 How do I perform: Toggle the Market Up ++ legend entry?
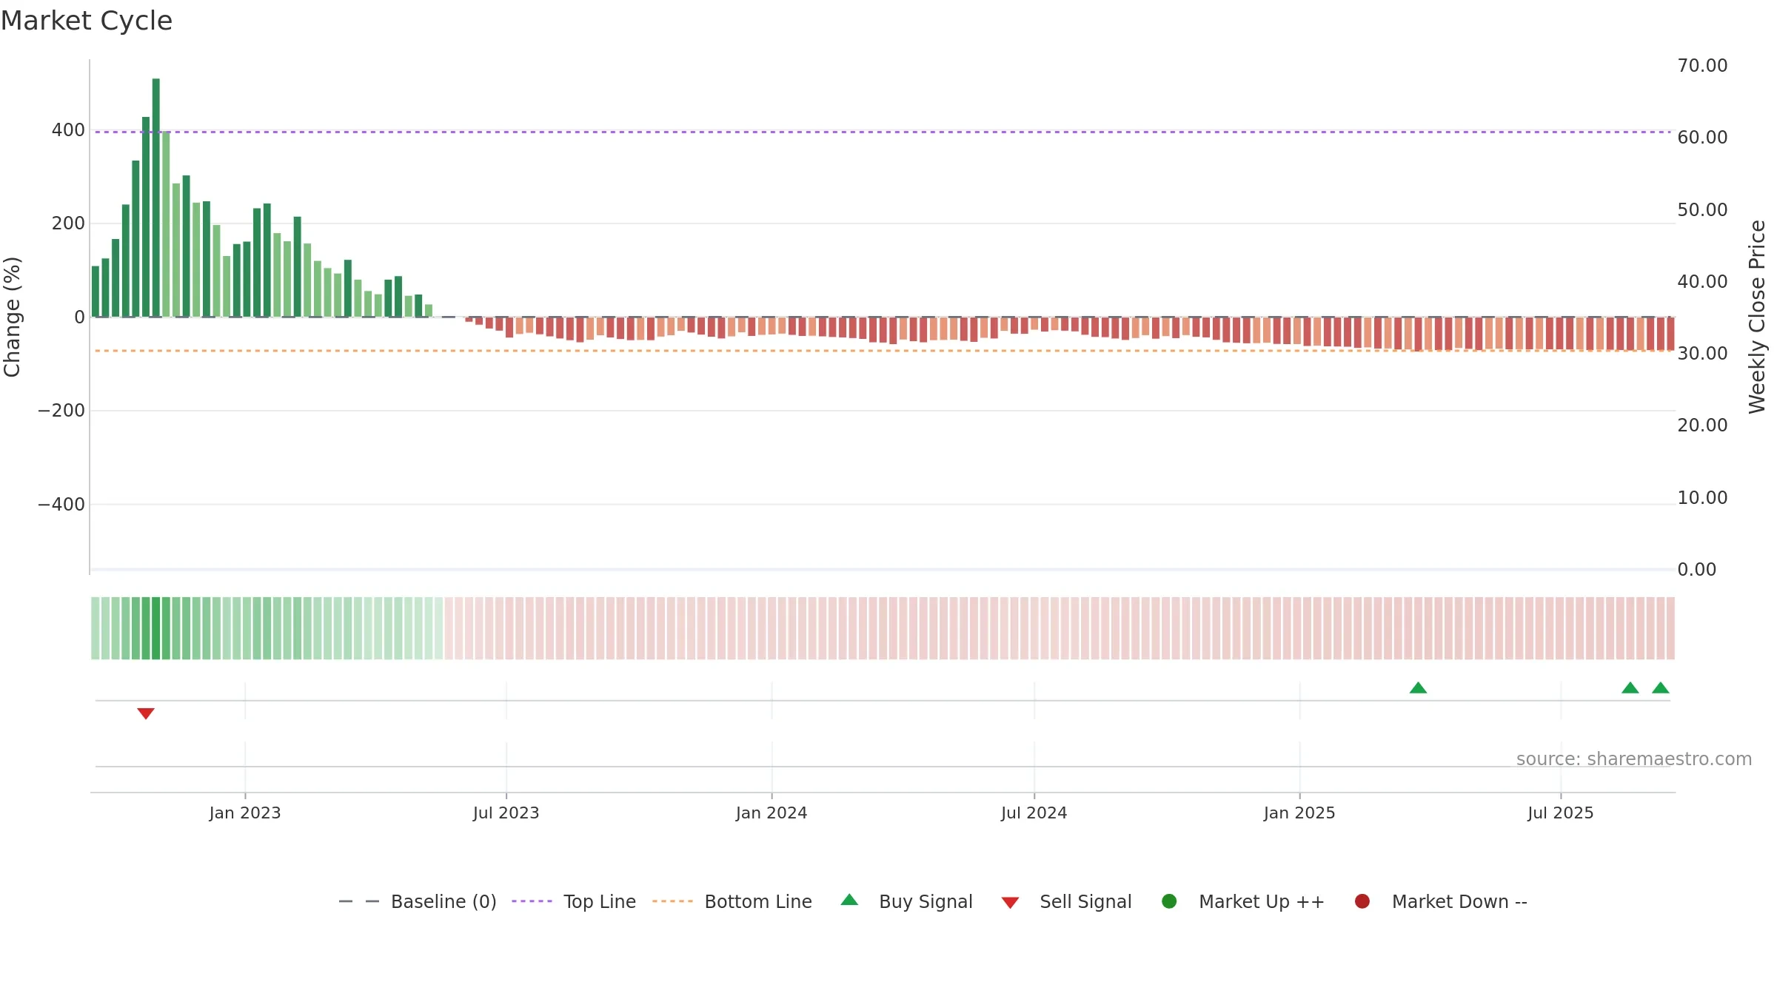pyautogui.click(x=1243, y=901)
